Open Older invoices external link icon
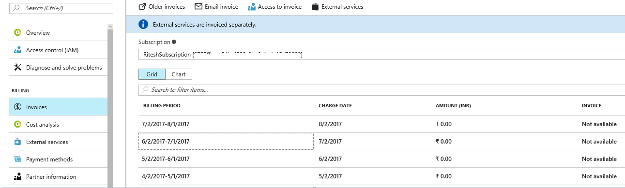This screenshot has height=188, width=625. pos(142,7)
